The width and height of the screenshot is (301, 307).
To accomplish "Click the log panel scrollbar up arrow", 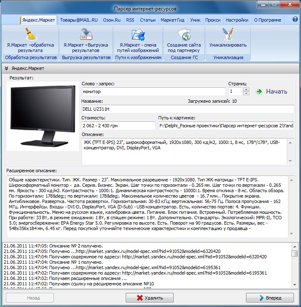I will (x=294, y=247).
